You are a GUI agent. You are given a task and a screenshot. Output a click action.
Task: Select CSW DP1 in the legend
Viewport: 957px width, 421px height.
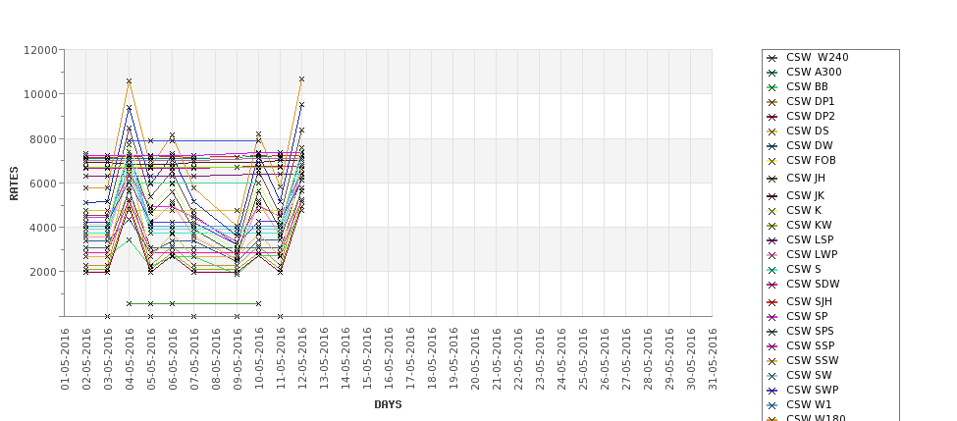tap(810, 101)
